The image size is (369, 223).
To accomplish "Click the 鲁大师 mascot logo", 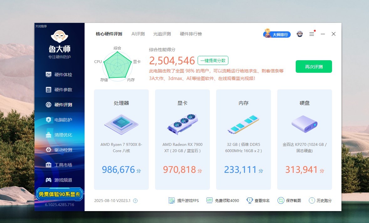I will click(x=60, y=36).
